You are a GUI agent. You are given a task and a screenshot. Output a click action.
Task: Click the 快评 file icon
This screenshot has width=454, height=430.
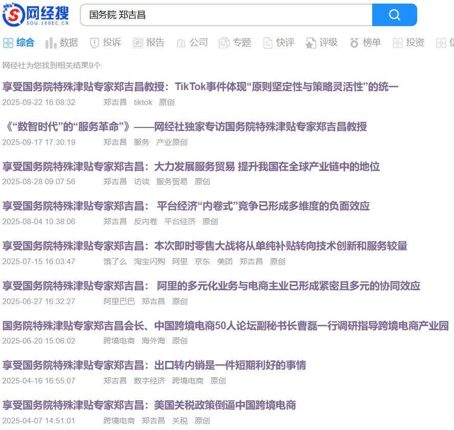(267, 43)
